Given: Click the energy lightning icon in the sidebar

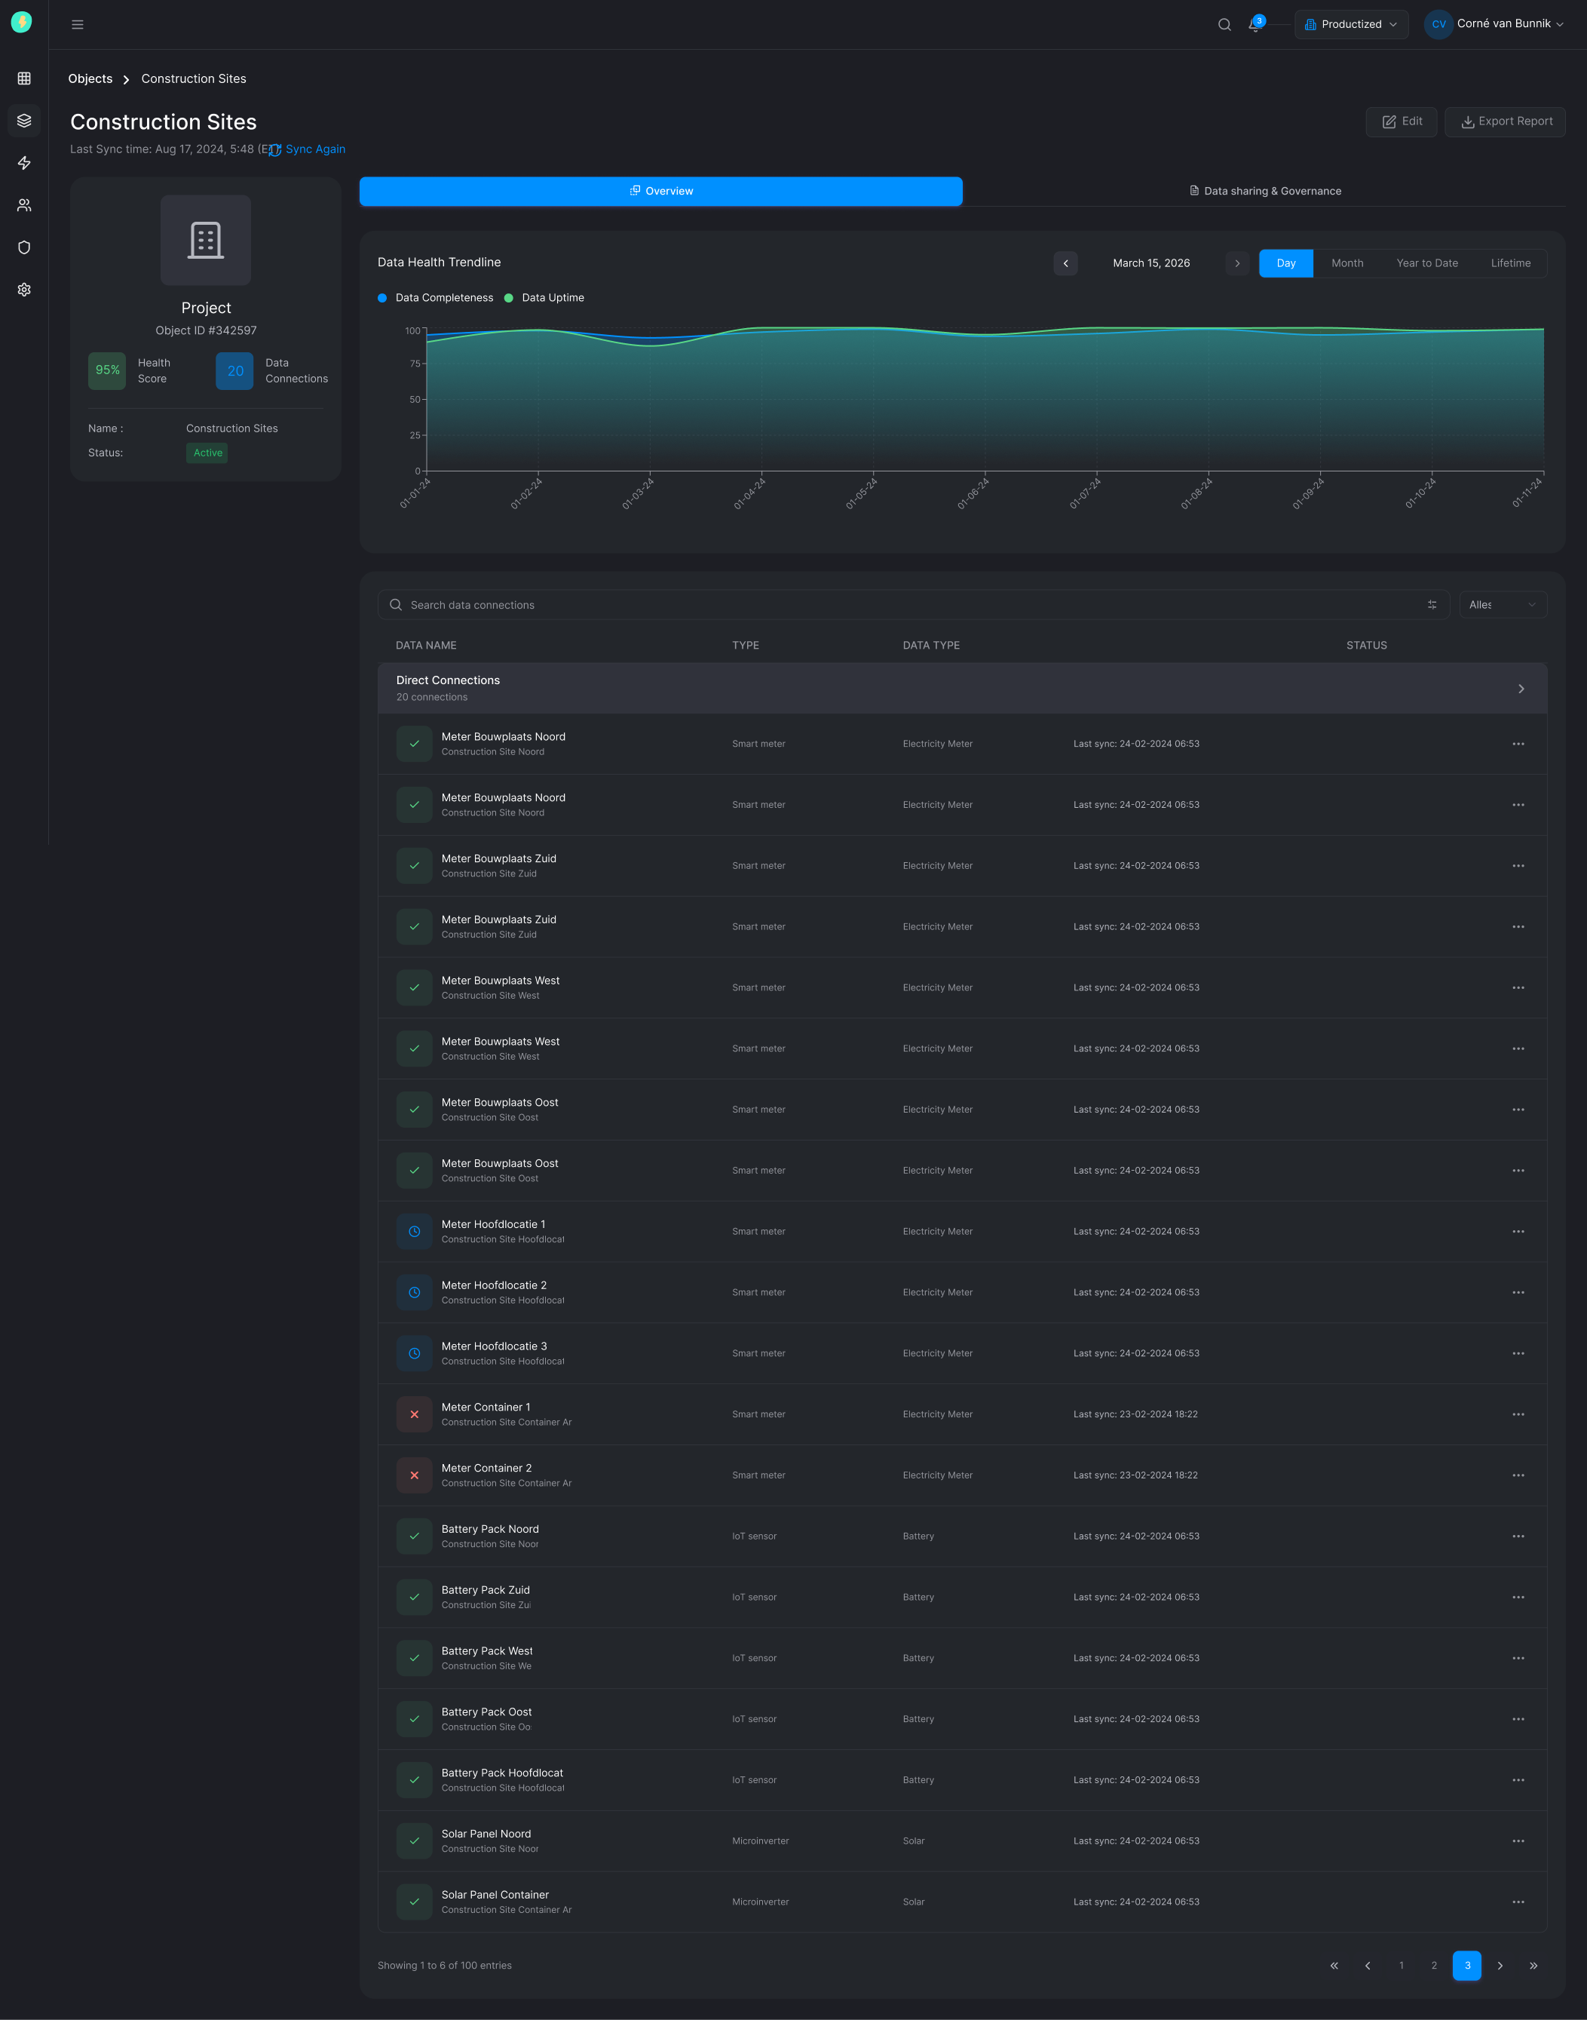Looking at the screenshot, I should 23,163.
